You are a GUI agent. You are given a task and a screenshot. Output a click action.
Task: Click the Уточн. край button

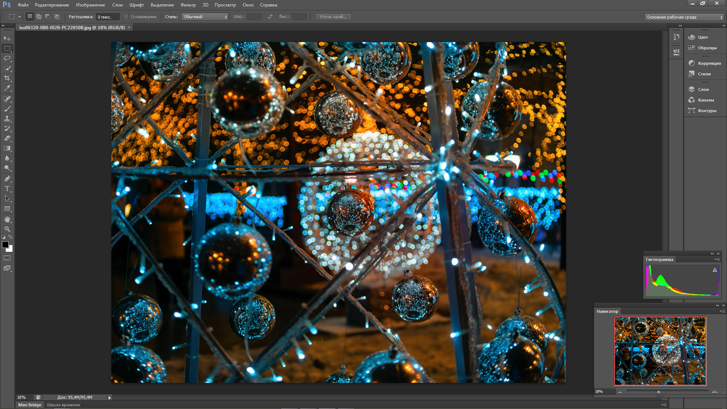click(x=333, y=17)
